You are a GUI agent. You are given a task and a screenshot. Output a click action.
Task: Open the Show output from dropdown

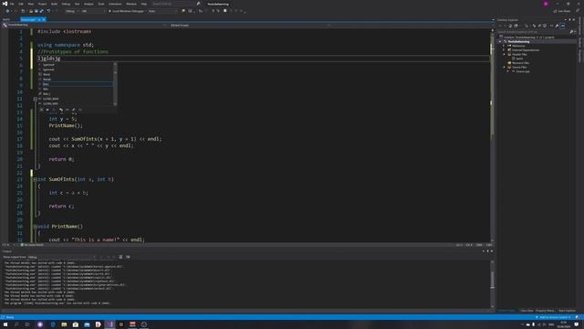click(63, 257)
